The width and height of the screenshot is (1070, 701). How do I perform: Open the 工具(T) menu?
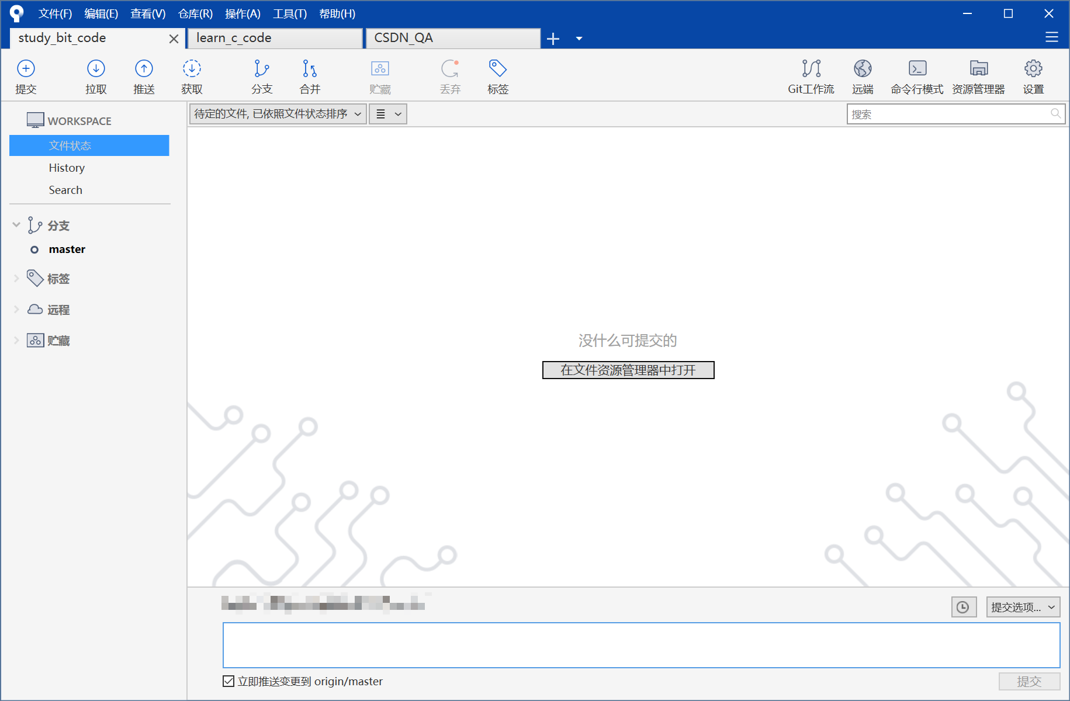(290, 13)
